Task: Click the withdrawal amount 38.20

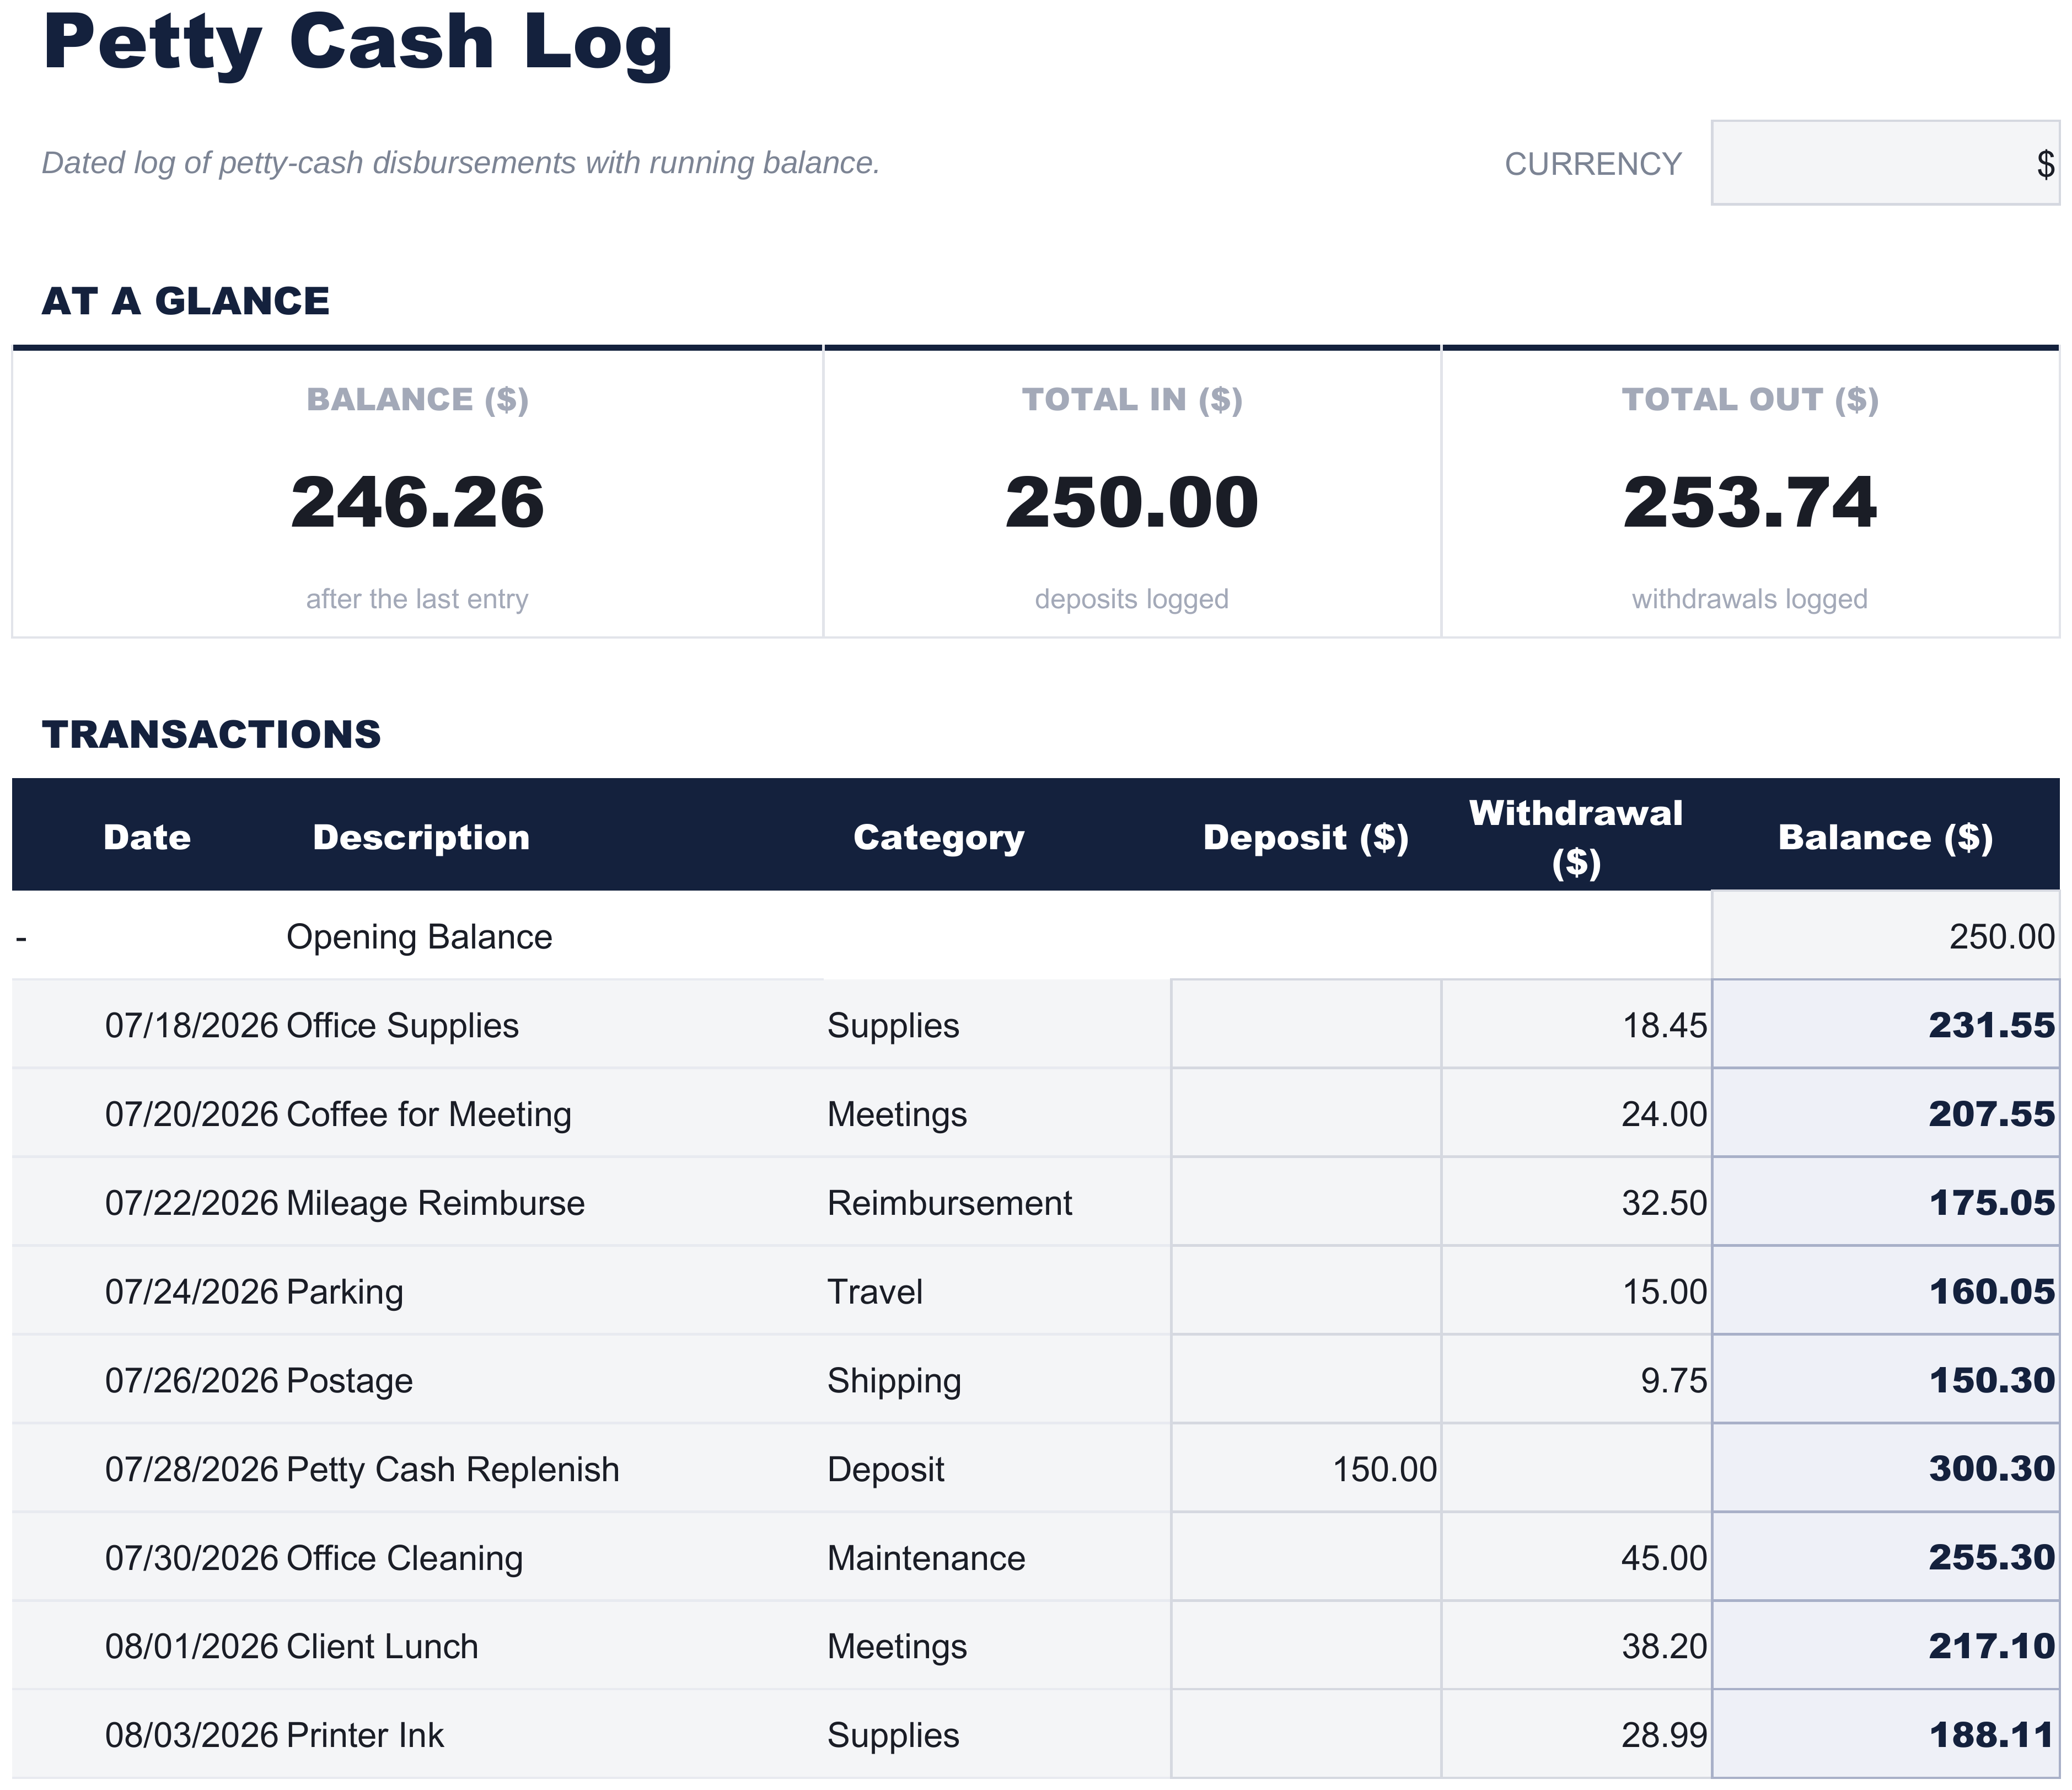Action: tap(1576, 1646)
